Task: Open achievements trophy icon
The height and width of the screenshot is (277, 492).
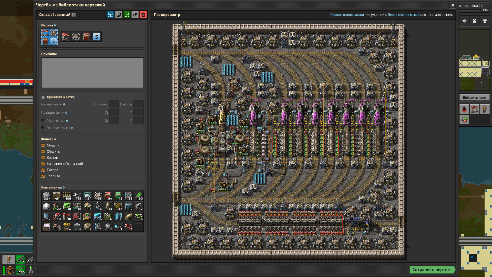Action: click(x=485, y=21)
